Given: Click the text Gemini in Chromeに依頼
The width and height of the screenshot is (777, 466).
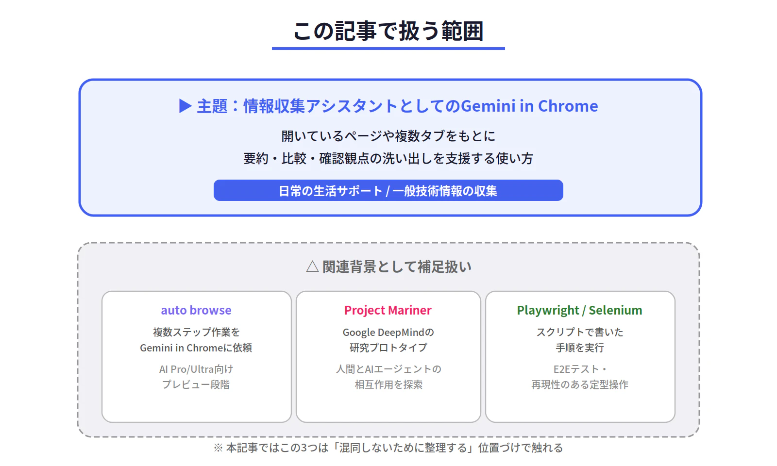Looking at the screenshot, I should point(196,348).
